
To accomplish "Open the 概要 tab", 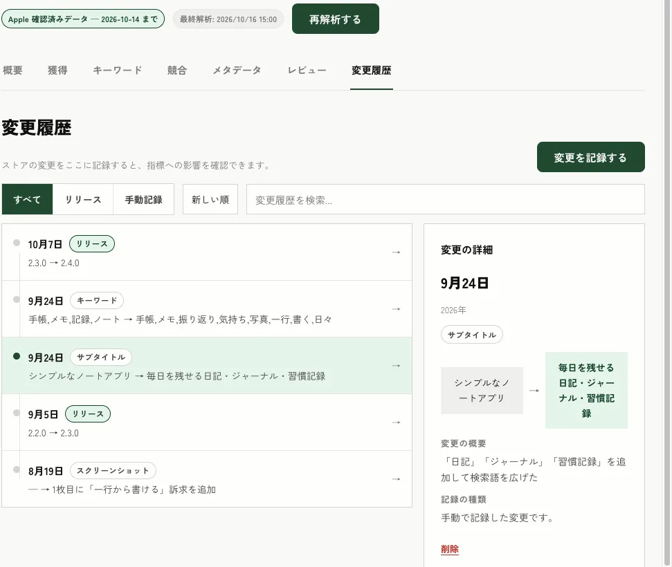I will point(13,71).
